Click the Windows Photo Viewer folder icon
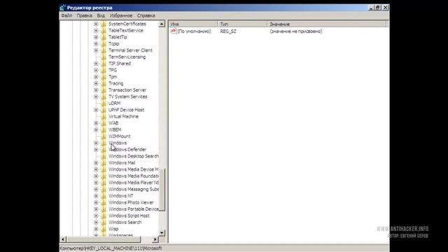The width and height of the screenshot is (448, 252). [x=104, y=202]
